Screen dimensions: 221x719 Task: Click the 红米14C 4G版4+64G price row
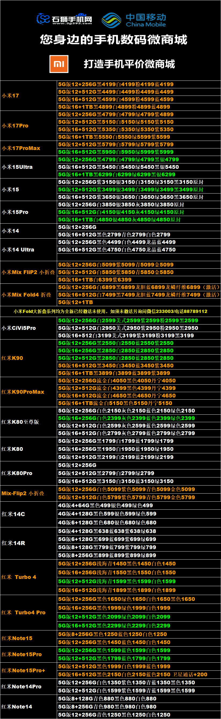coord(105,505)
